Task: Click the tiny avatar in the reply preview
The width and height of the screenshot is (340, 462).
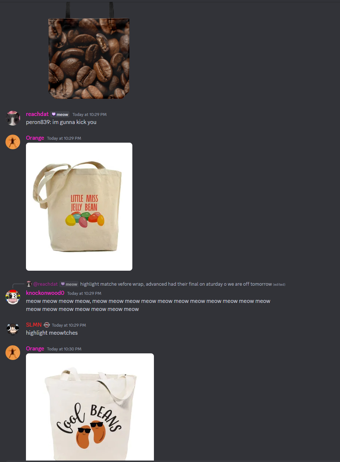Action: 29,284
